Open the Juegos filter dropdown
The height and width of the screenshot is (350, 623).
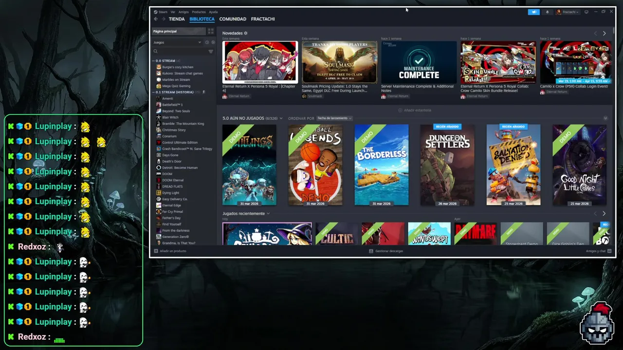click(x=177, y=42)
